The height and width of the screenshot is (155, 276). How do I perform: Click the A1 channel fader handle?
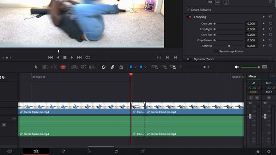point(250,116)
